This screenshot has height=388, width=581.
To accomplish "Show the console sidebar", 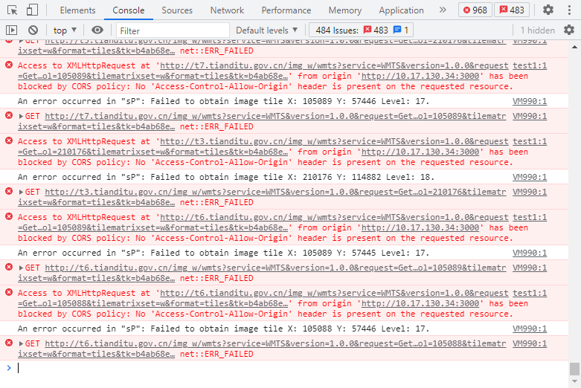I will click(11, 30).
